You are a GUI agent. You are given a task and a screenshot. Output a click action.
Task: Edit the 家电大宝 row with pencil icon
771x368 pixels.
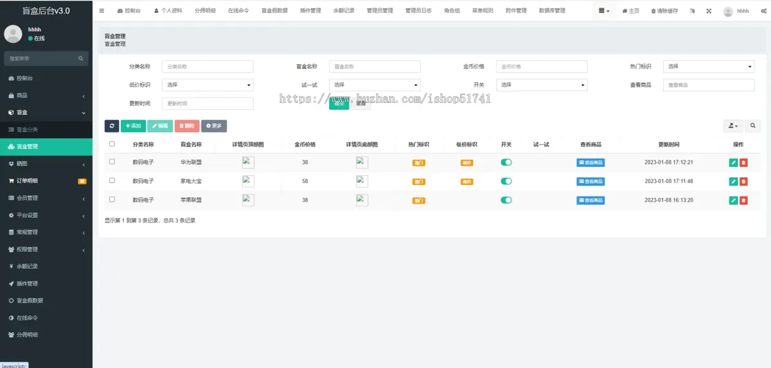tap(734, 182)
